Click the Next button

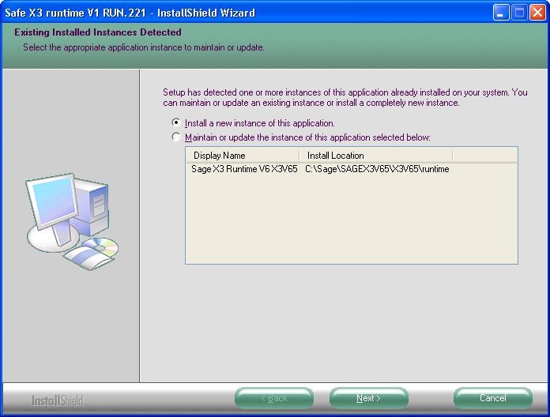click(369, 398)
